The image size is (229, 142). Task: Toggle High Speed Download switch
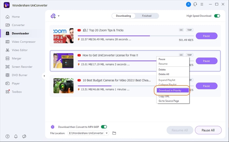coord(217,16)
